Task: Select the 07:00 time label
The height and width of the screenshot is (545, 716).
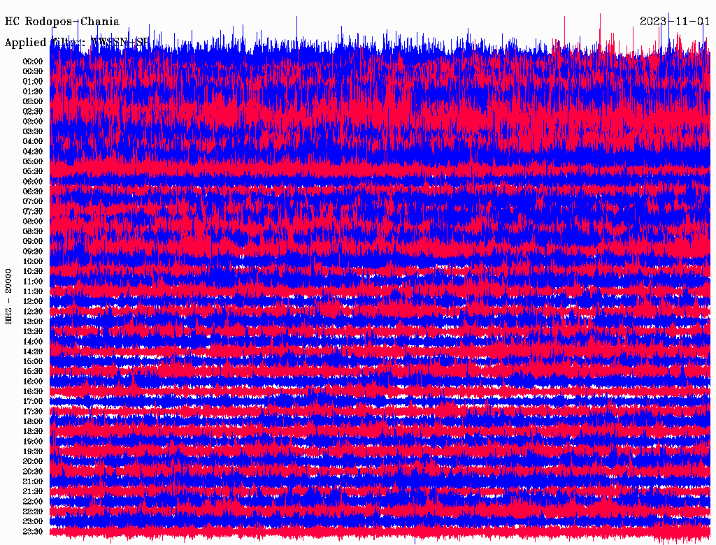Action: point(32,201)
